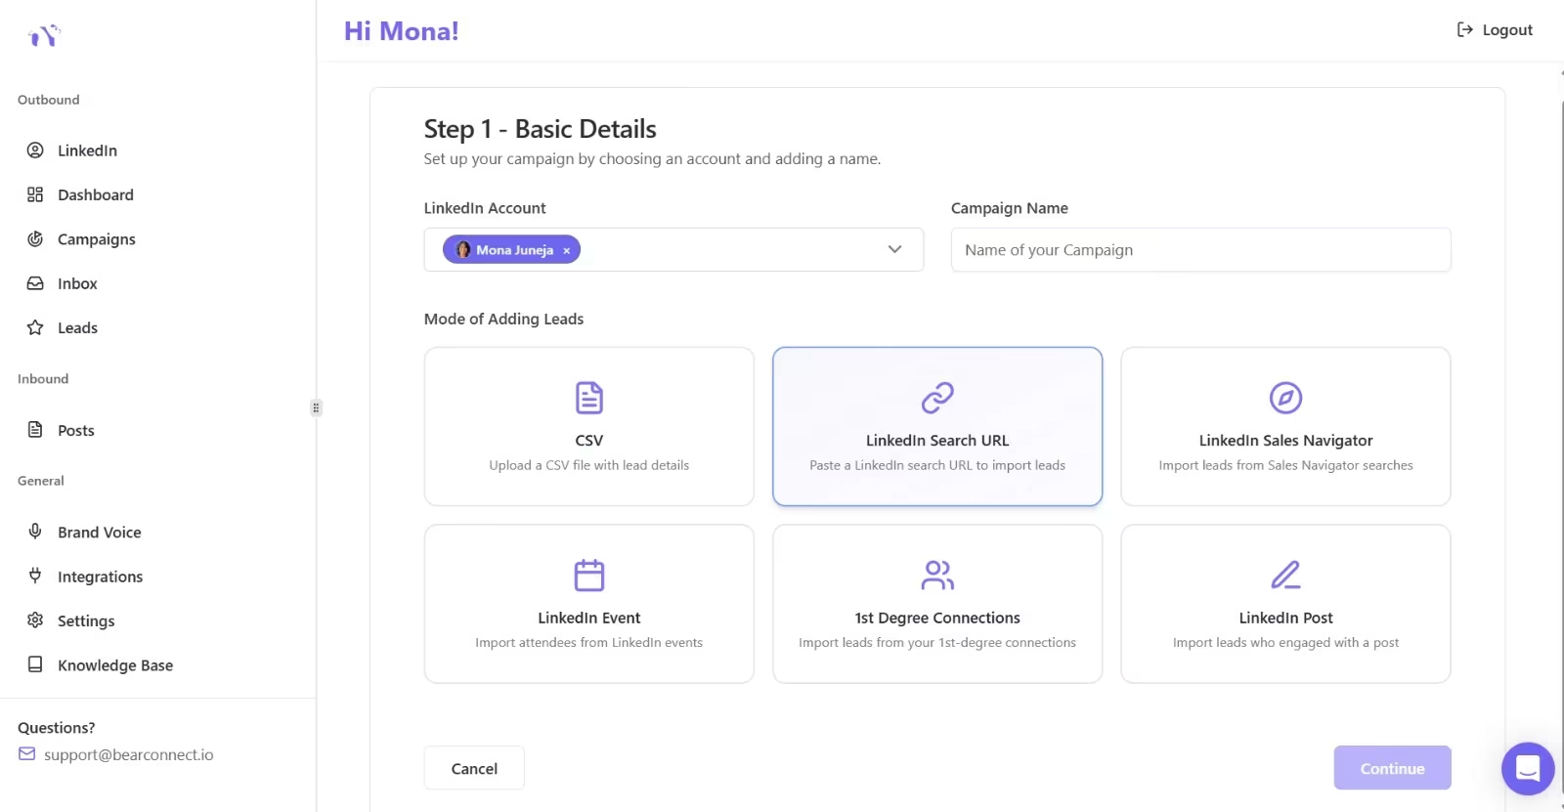The width and height of the screenshot is (1564, 812).
Task: Click "Upload a CSV file with lead details"
Action: (x=589, y=465)
